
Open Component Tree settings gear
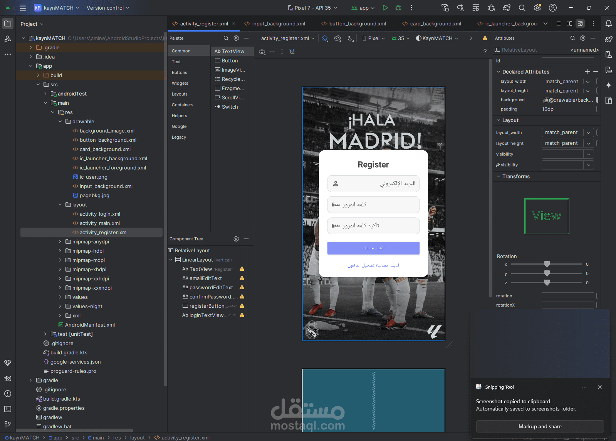point(236,239)
